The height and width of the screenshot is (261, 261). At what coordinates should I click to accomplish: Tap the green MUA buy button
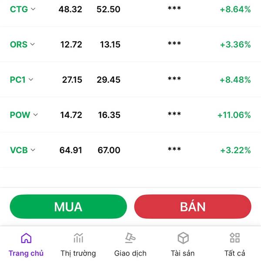(68, 207)
